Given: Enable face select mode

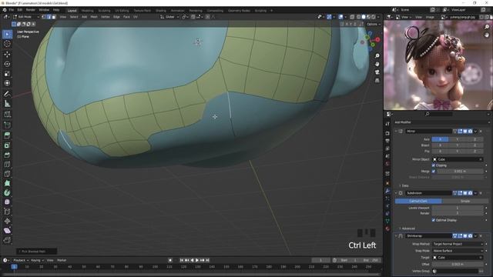Looking at the screenshot, I should (54, 17).
